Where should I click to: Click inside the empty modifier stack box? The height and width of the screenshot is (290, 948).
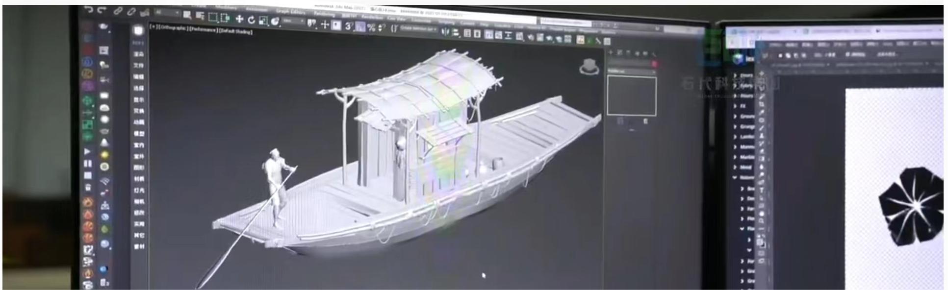click(x=632, y=96)
